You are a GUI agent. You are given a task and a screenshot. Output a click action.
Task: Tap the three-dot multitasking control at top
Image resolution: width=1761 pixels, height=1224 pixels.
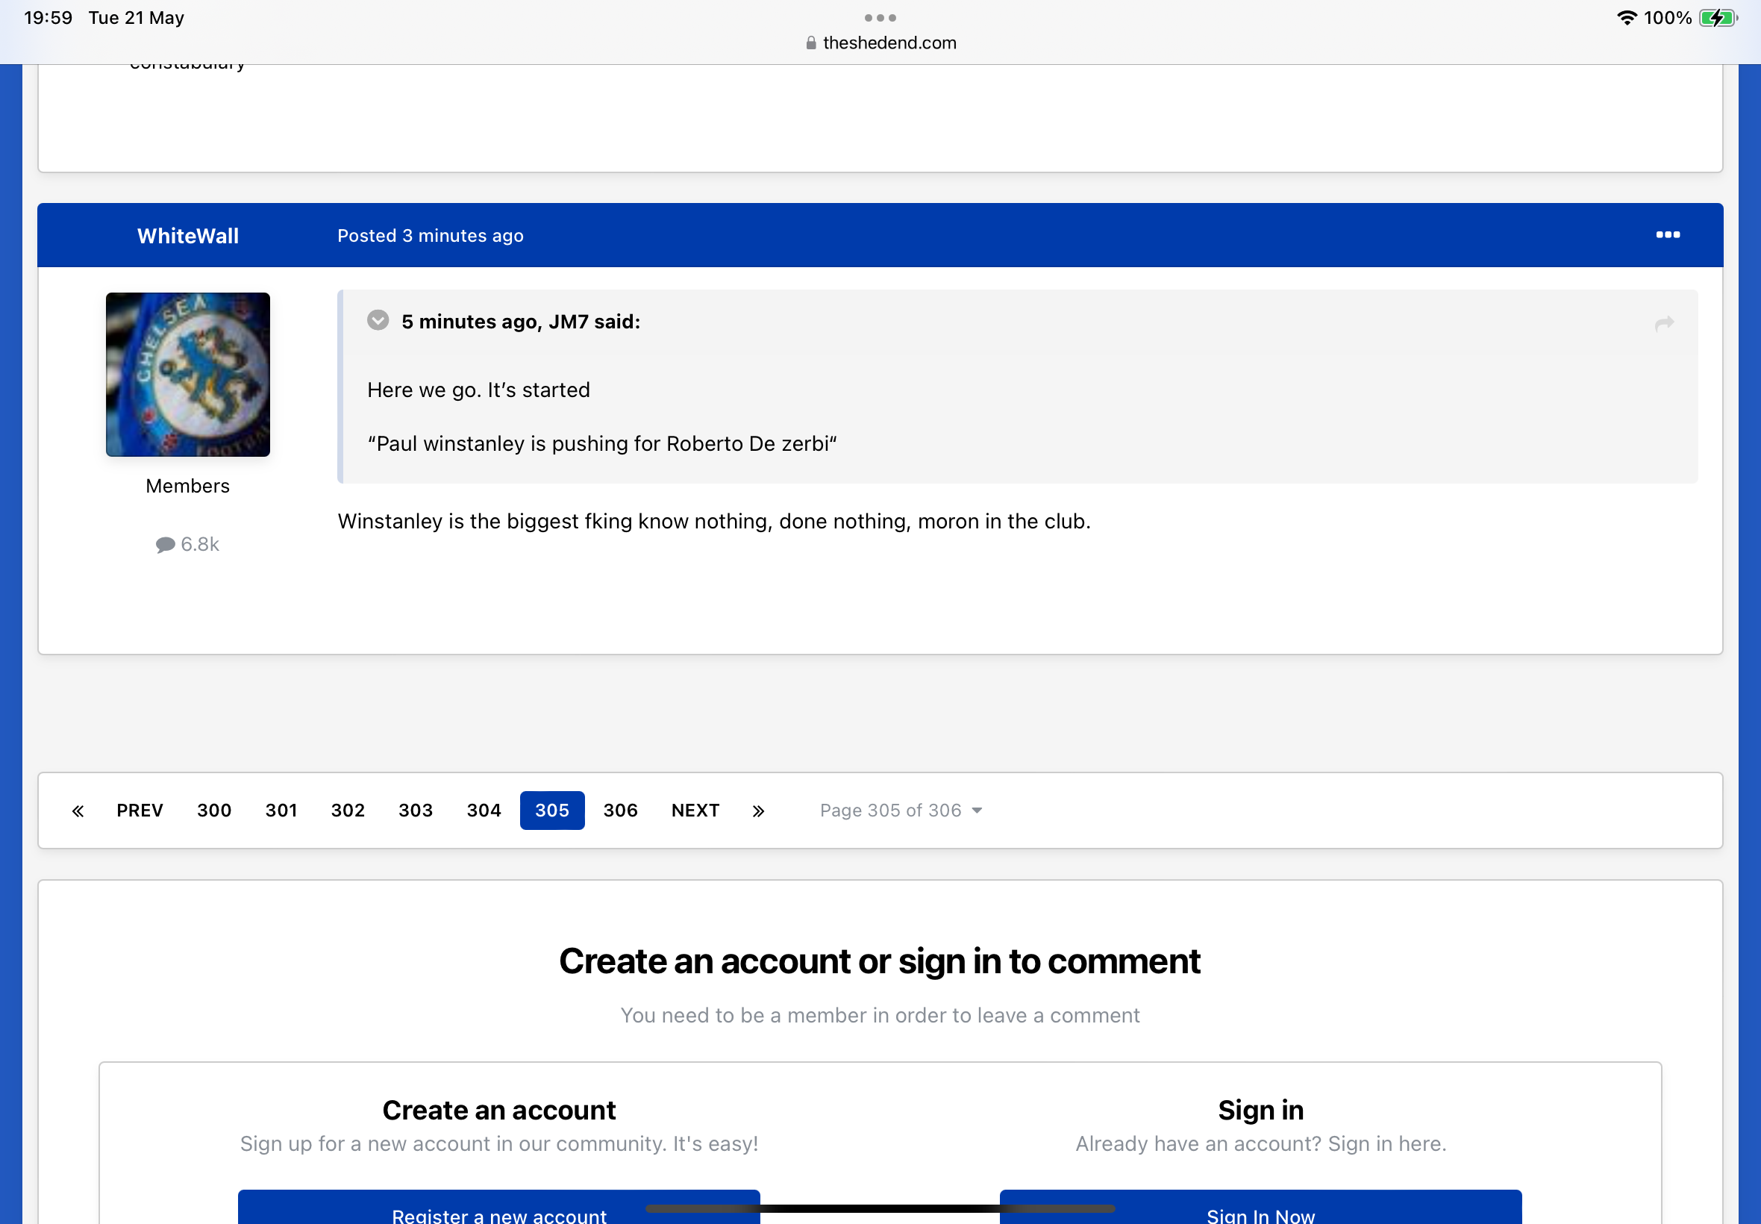pos(880,18)
